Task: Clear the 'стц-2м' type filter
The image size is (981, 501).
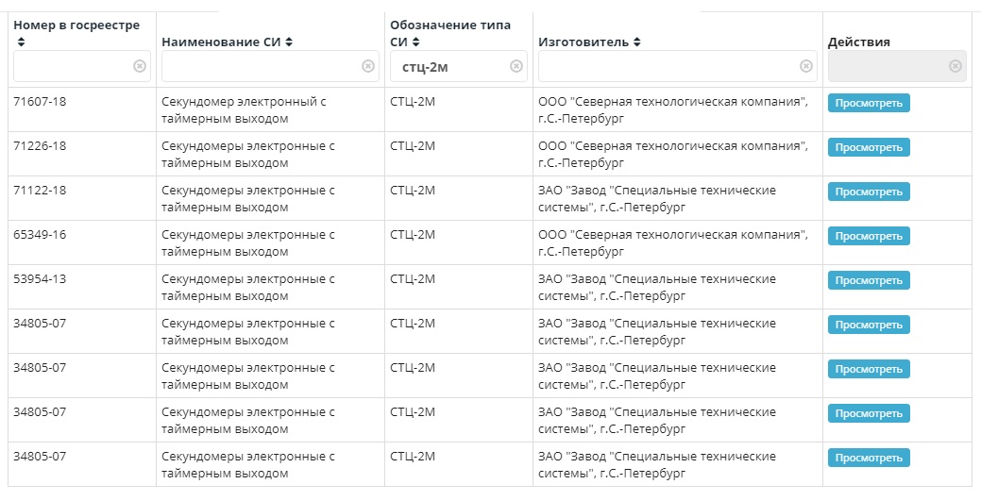Action: coord(516,66)
